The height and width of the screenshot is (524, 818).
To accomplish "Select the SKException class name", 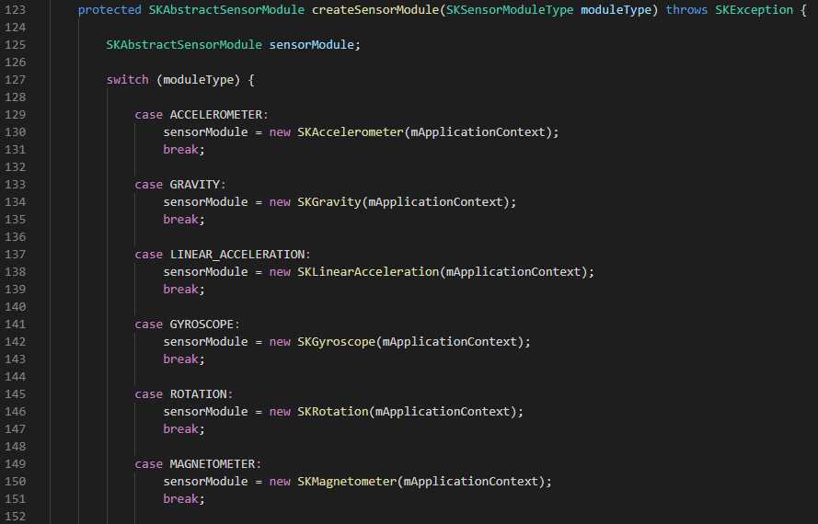I will pos(750,10).
